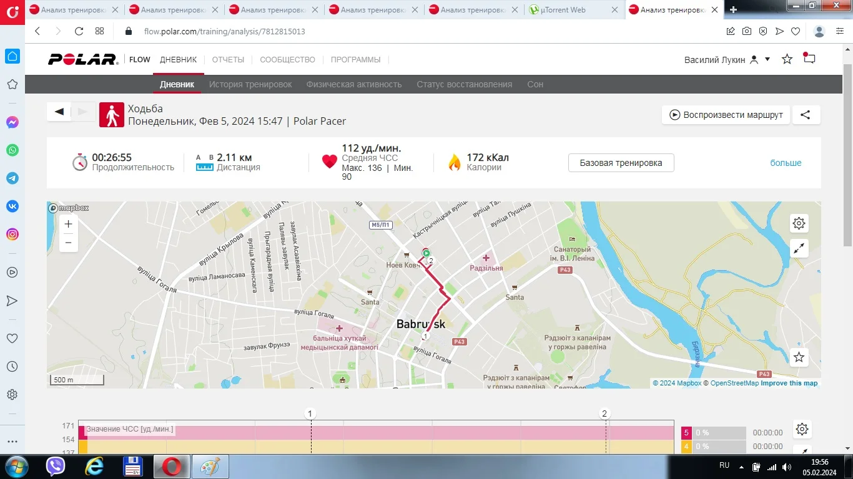Image resolution: width=853 pixels, height=479 pixels.
Task: Add page to bookmarks via address bar heart
Action: point(796,31)
